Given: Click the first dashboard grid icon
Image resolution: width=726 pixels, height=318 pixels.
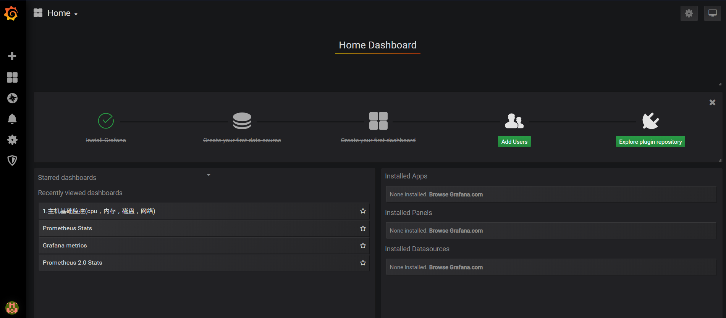Looking at the screenshot, I should coord(378,121).
